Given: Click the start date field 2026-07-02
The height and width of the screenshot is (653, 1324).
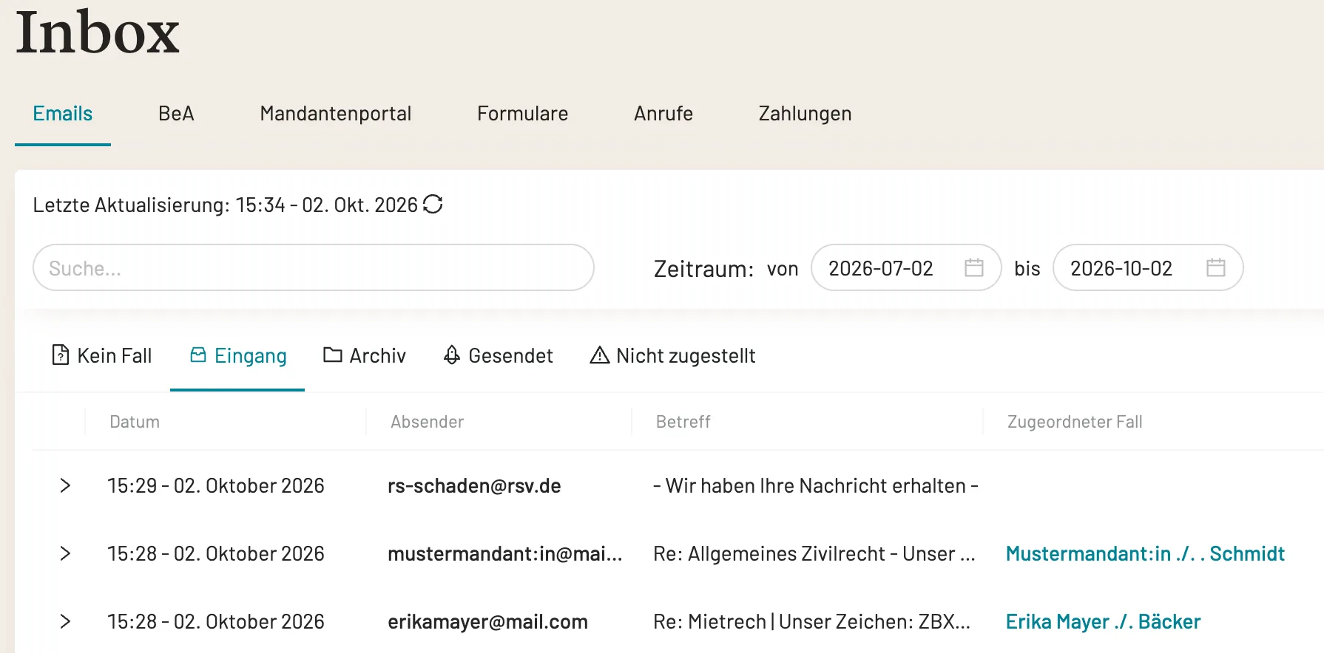Looking at the screenshot, I should (x=906, y=267).
